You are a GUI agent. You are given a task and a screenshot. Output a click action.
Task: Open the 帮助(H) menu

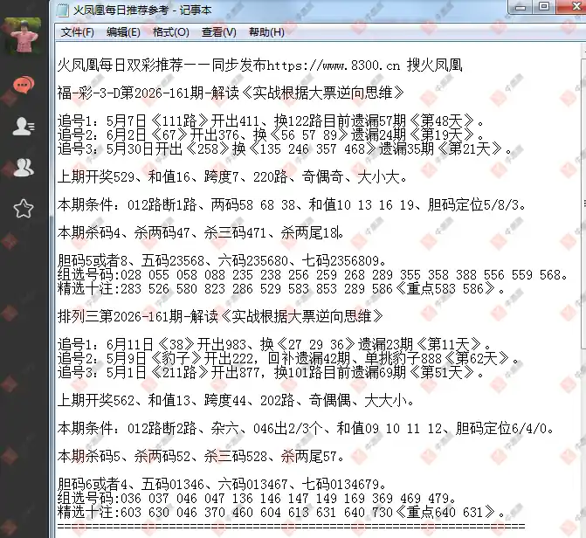[266, 32]
